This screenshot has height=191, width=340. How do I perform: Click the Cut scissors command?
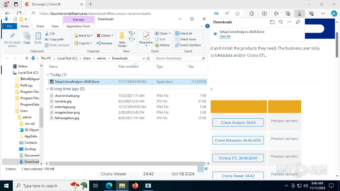pyautogui.click(x=50, y=33)
